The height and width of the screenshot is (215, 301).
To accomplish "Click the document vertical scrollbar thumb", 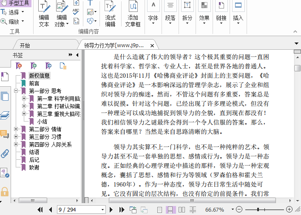I will pos(297,68).
